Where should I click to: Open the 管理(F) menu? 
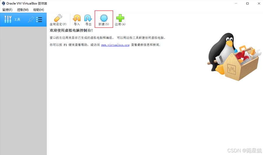[x=7, y=10]
